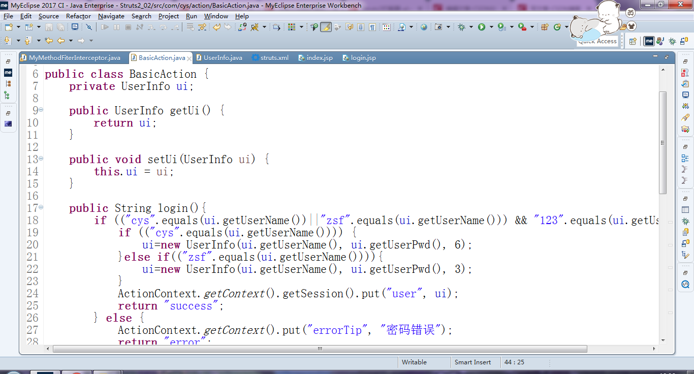Screen dimensions: 694x374
Task: Open the Navigate menu
Action: pyautogui.click(x=111, y=16)
